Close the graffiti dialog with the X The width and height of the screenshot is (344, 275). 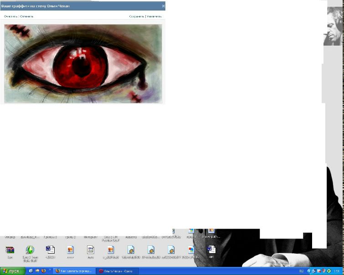coord(163,6)
